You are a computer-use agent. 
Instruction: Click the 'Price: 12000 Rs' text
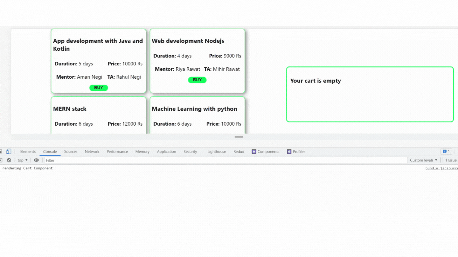click(125, 124)
